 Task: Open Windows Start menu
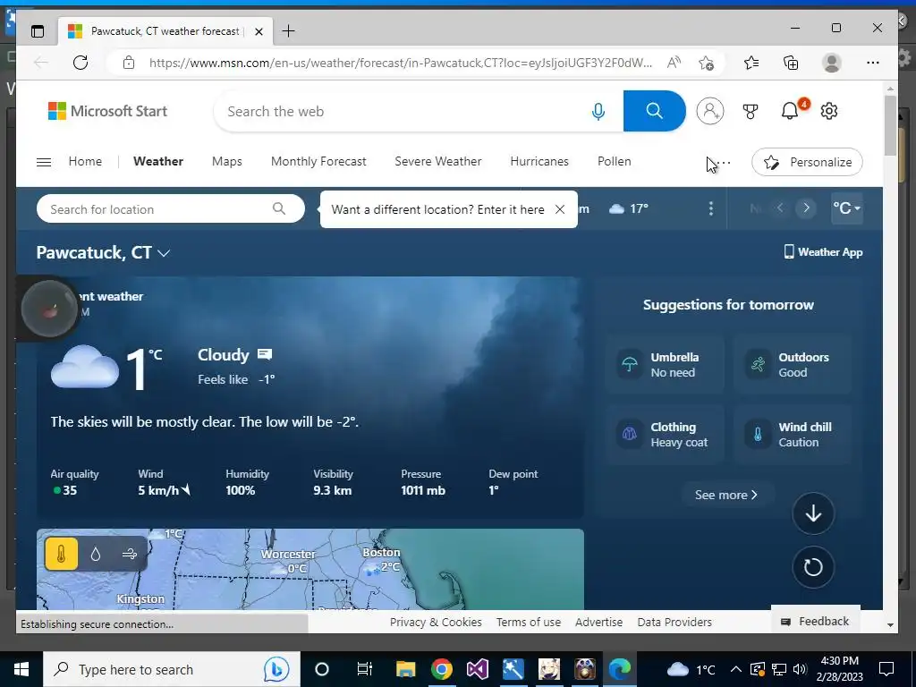coord(21,669)
